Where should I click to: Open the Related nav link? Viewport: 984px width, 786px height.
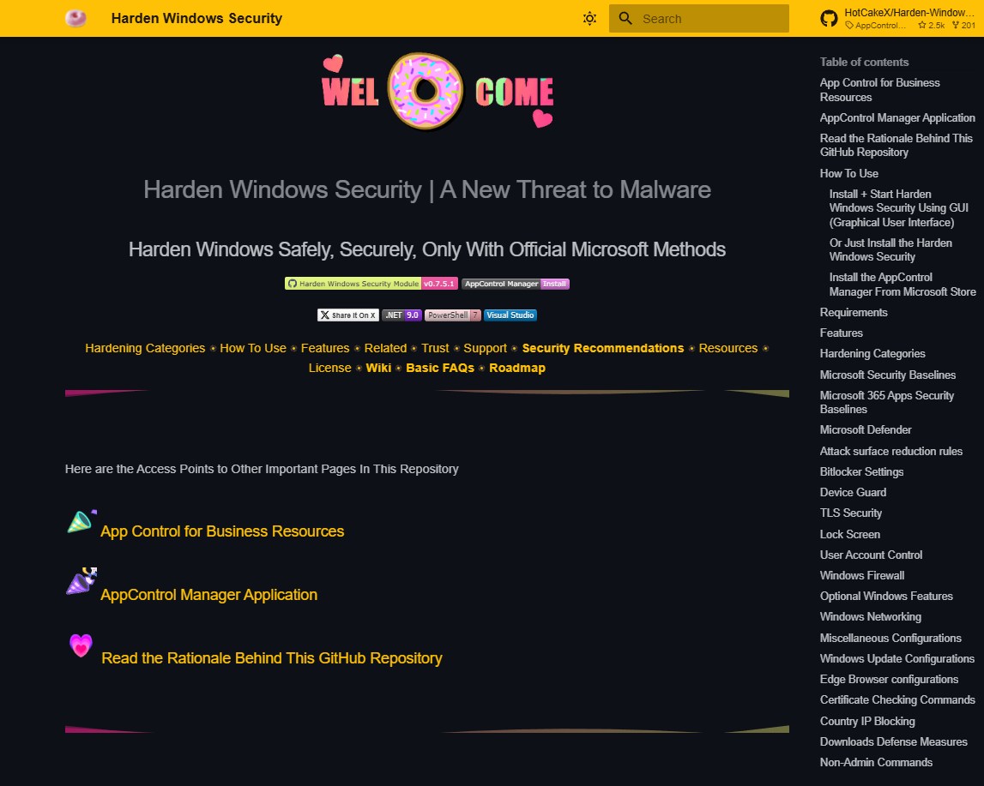(385, 348)
